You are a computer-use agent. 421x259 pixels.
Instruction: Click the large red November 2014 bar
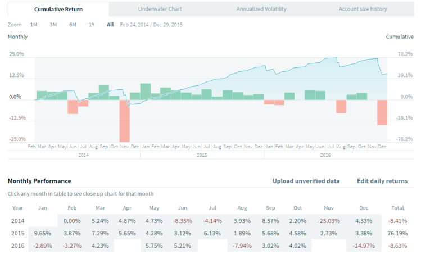coord(124,120)
